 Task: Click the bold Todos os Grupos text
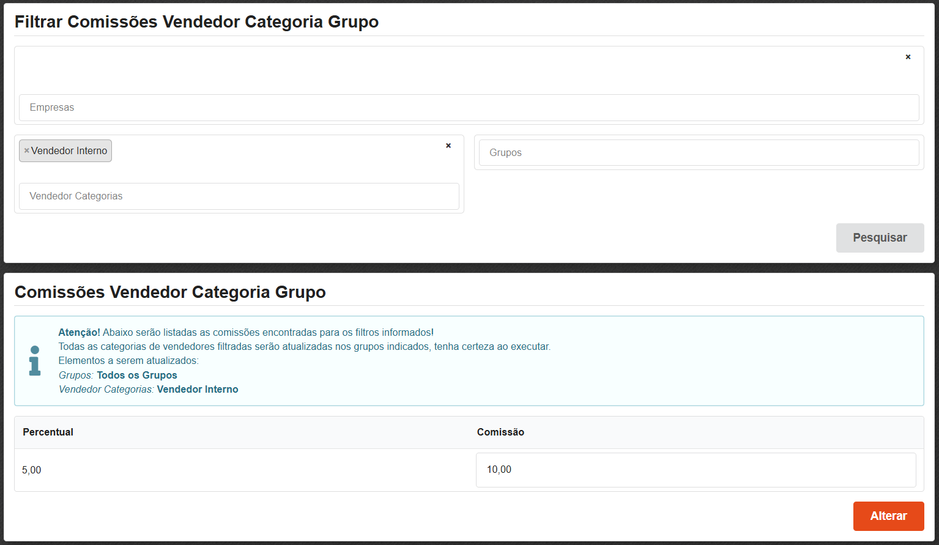(x=137, y=376)
